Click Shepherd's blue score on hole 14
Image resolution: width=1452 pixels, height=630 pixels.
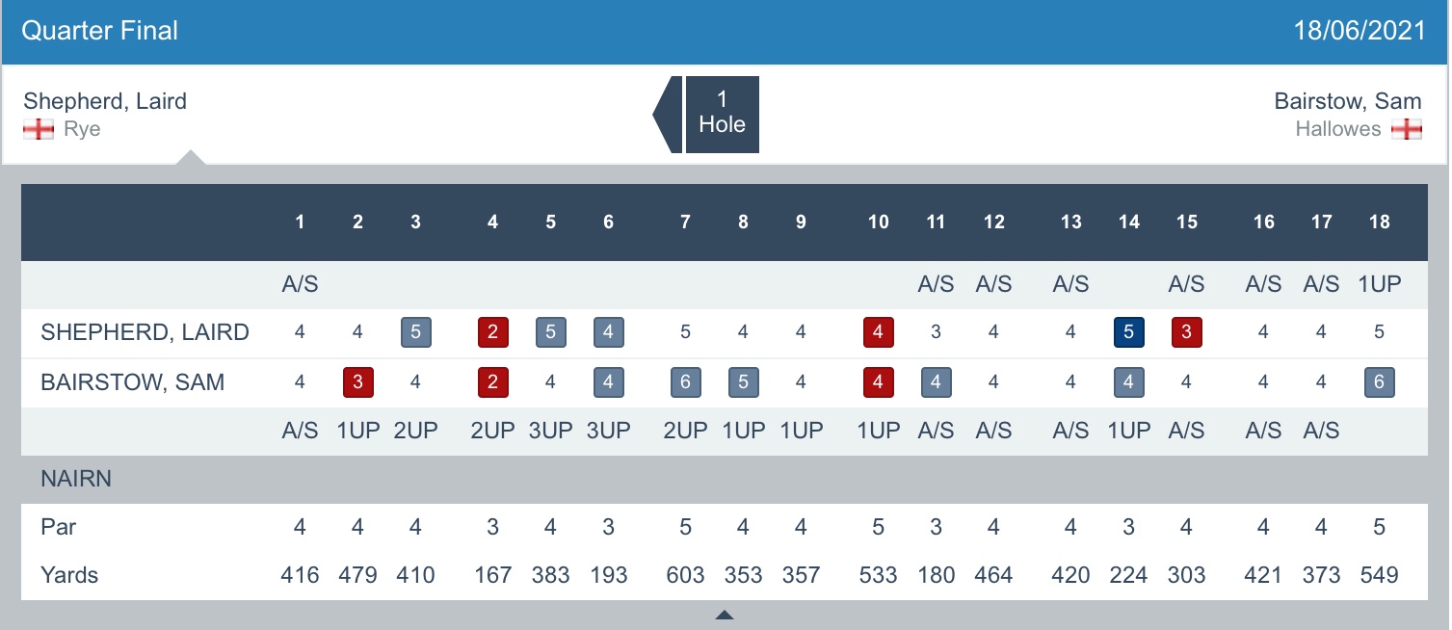pyautogui.click(x=1128, y=332)
